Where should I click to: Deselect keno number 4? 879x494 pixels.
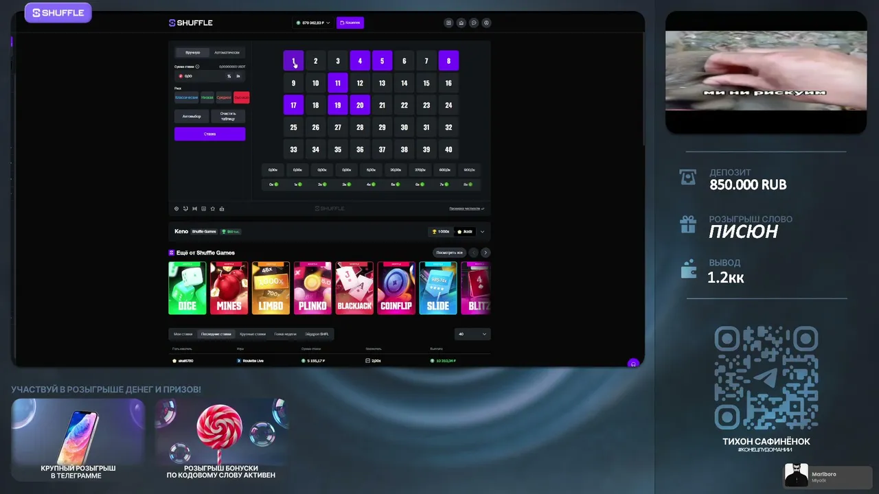[360, 61]
